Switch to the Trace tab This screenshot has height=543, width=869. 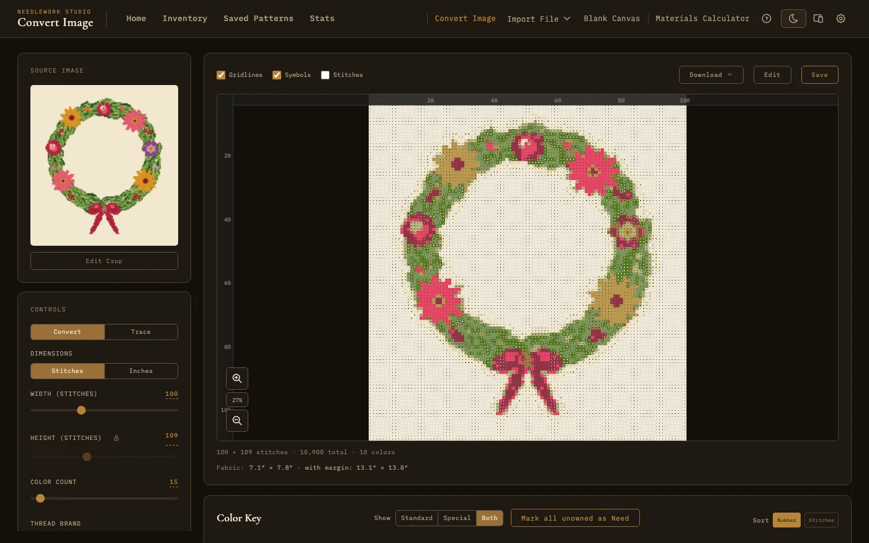(141, 332)
